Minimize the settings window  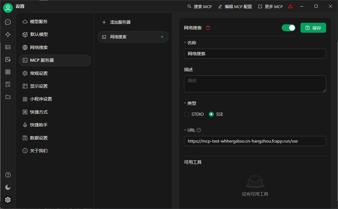tap(302, 7)
